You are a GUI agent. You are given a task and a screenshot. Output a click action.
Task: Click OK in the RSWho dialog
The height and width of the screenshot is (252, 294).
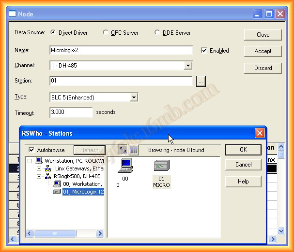click(243, 150)
